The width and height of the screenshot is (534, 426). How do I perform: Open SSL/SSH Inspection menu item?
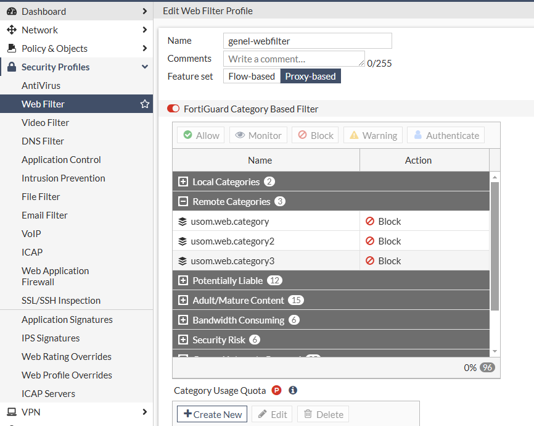pos(61,301)
